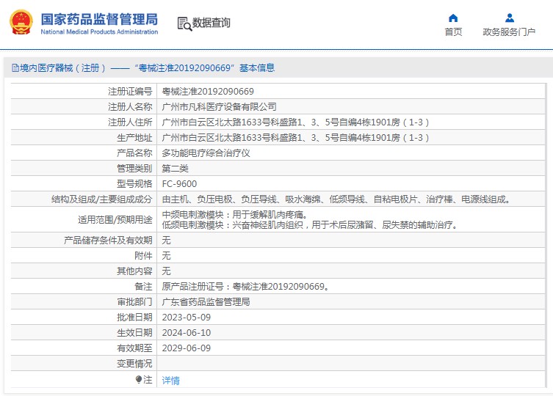Click the 产品名称 label
Screen dimensions: 553x396
[x=134, y=153]
